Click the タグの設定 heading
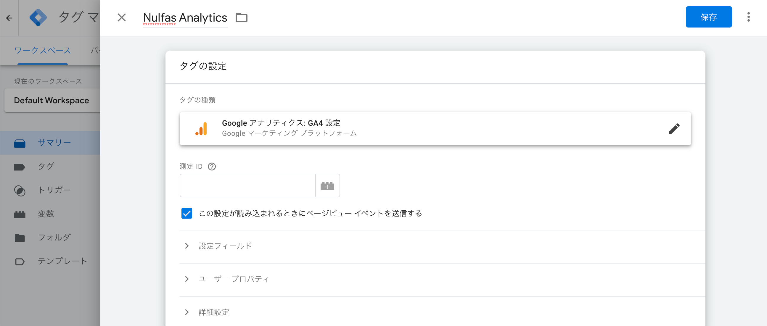This screenshot has width=767, height=326. (x=203, y=66)
